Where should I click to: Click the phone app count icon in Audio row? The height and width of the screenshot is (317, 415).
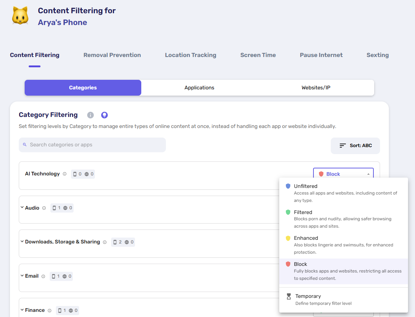tap(54, 208)
